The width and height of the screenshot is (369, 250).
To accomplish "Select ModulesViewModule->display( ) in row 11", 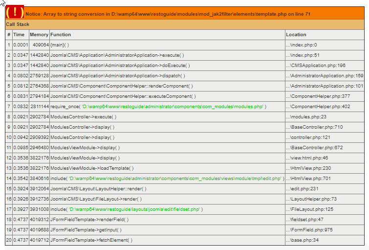I will [167, 148].
